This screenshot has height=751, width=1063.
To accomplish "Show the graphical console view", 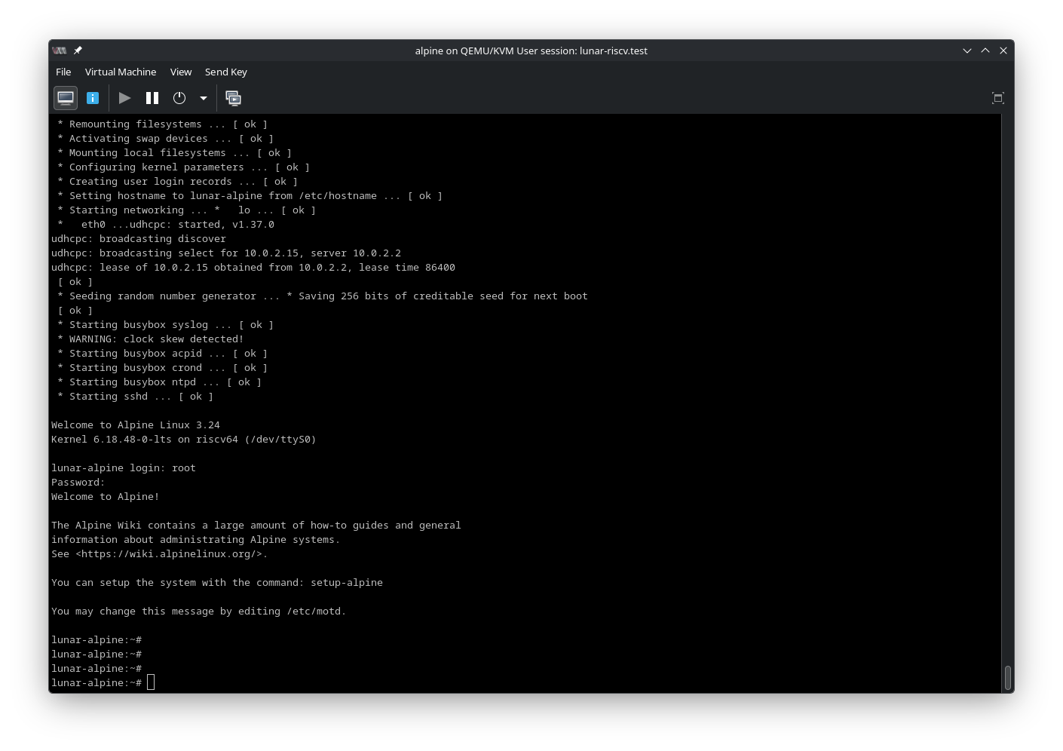I will (x=66, y=98).
